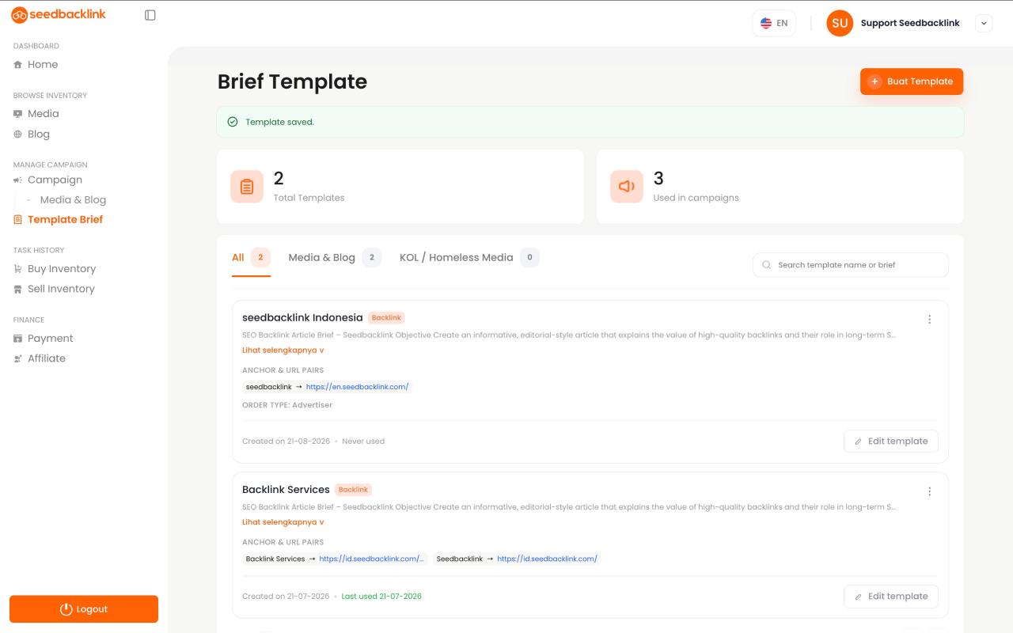Click the Payment wallet icon
Viewport: 1013px width, 633px height.
[17, 339]
